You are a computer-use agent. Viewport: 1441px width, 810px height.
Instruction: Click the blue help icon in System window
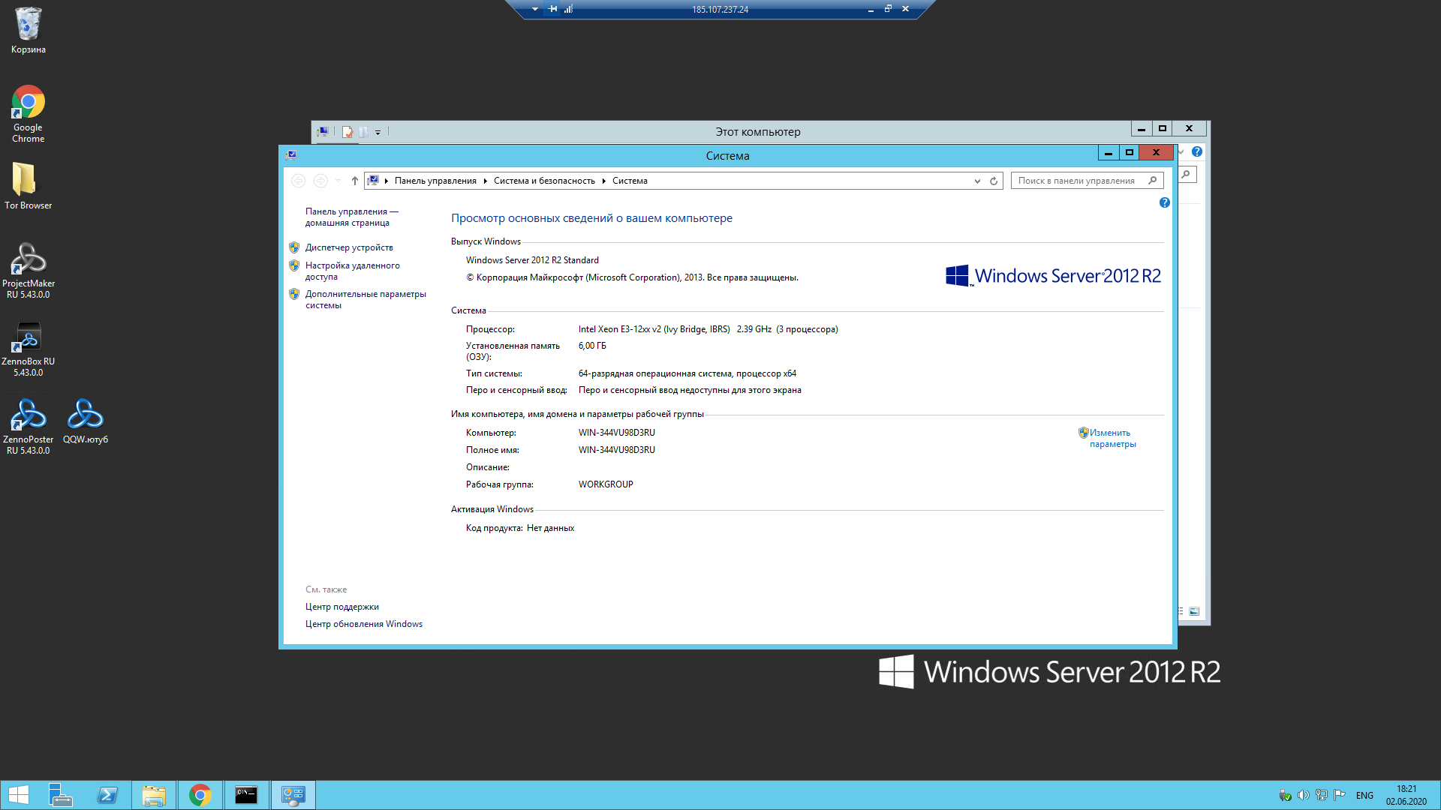pyautogui.click(x=1164, y=202)
